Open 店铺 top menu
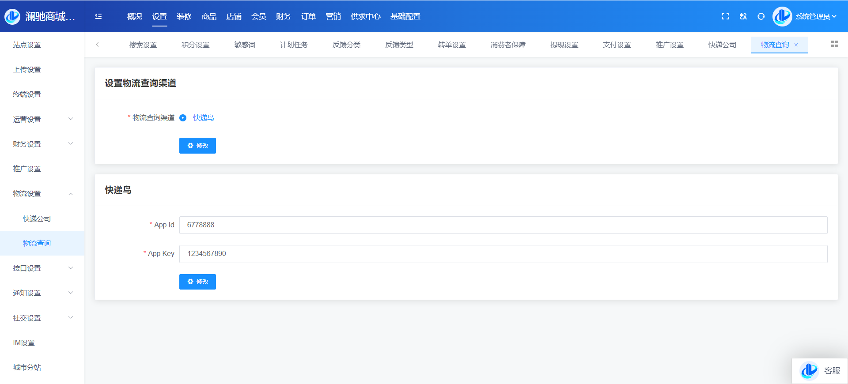848x384 pixels. [234, 16]
